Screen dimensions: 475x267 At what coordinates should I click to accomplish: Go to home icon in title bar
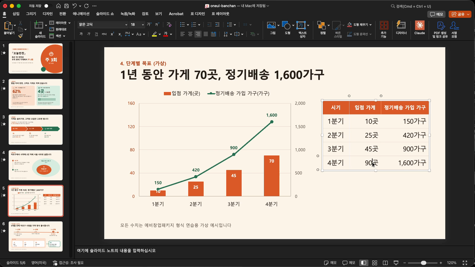pyautogui.click(x=58, y=6)
